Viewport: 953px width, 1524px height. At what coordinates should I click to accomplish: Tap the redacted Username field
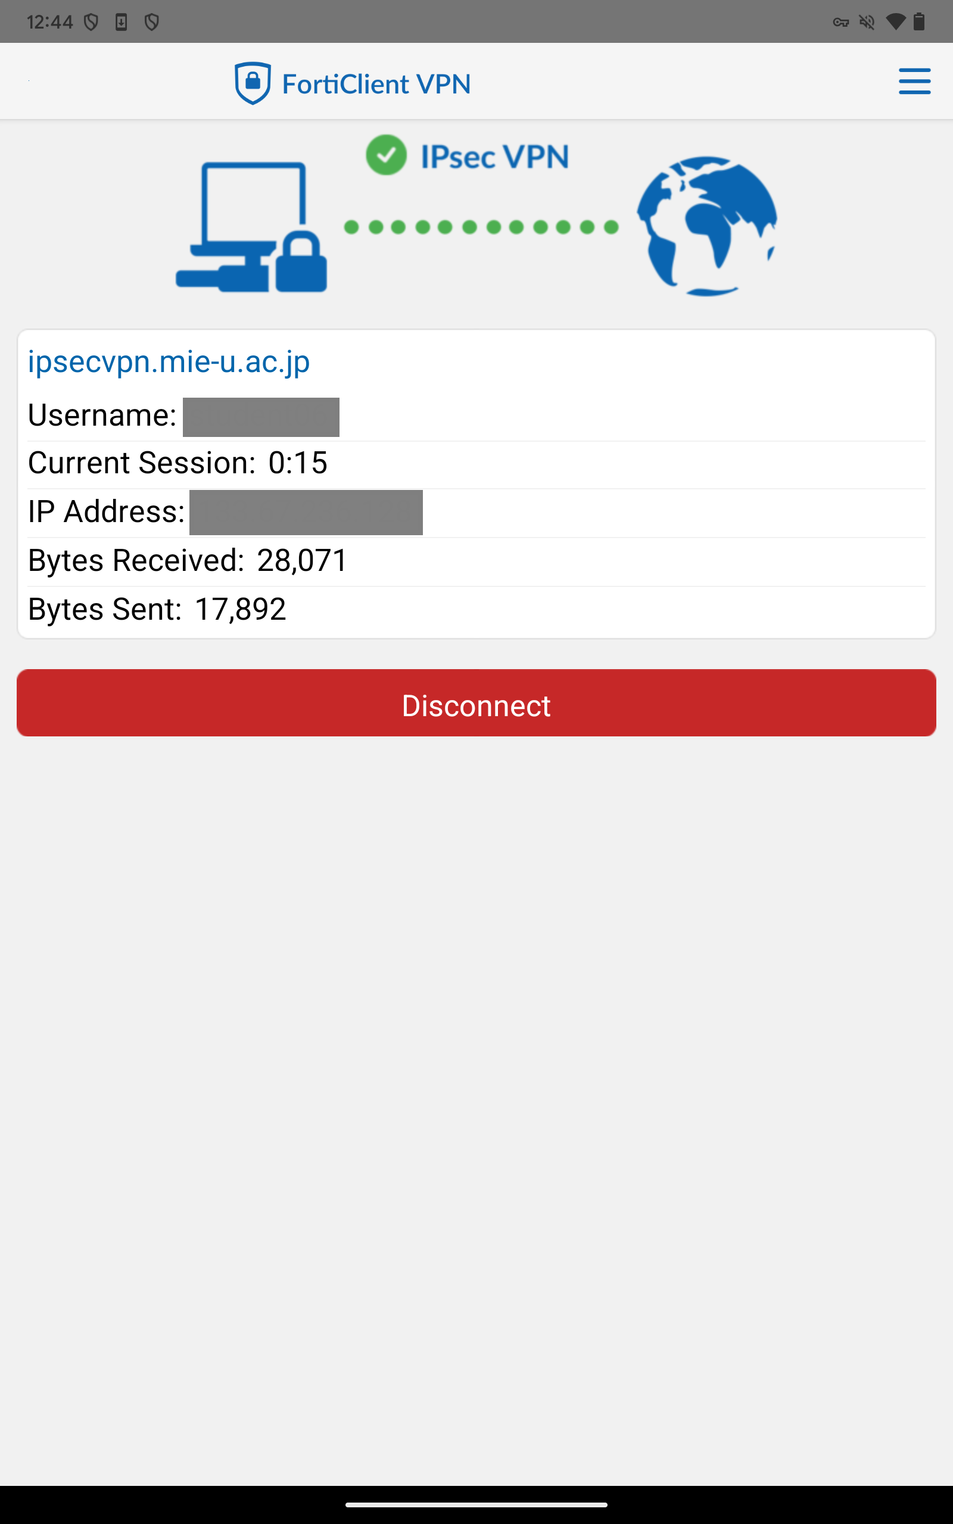261,417
